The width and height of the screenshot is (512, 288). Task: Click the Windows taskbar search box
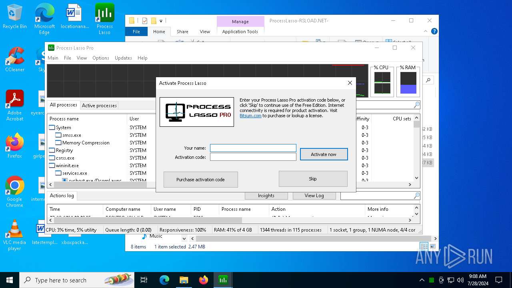77,280
